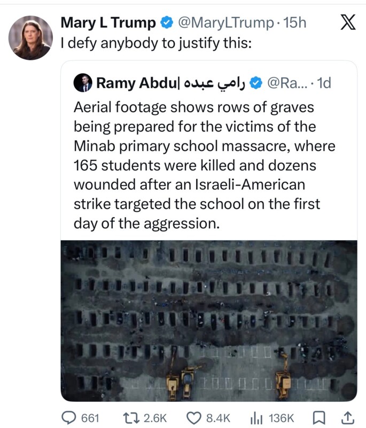View analytics bar chart icon
The height and width of the screenshot is (428, 366).
258,417
